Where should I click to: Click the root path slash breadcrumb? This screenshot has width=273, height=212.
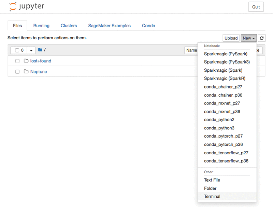(x=45, y=50)
